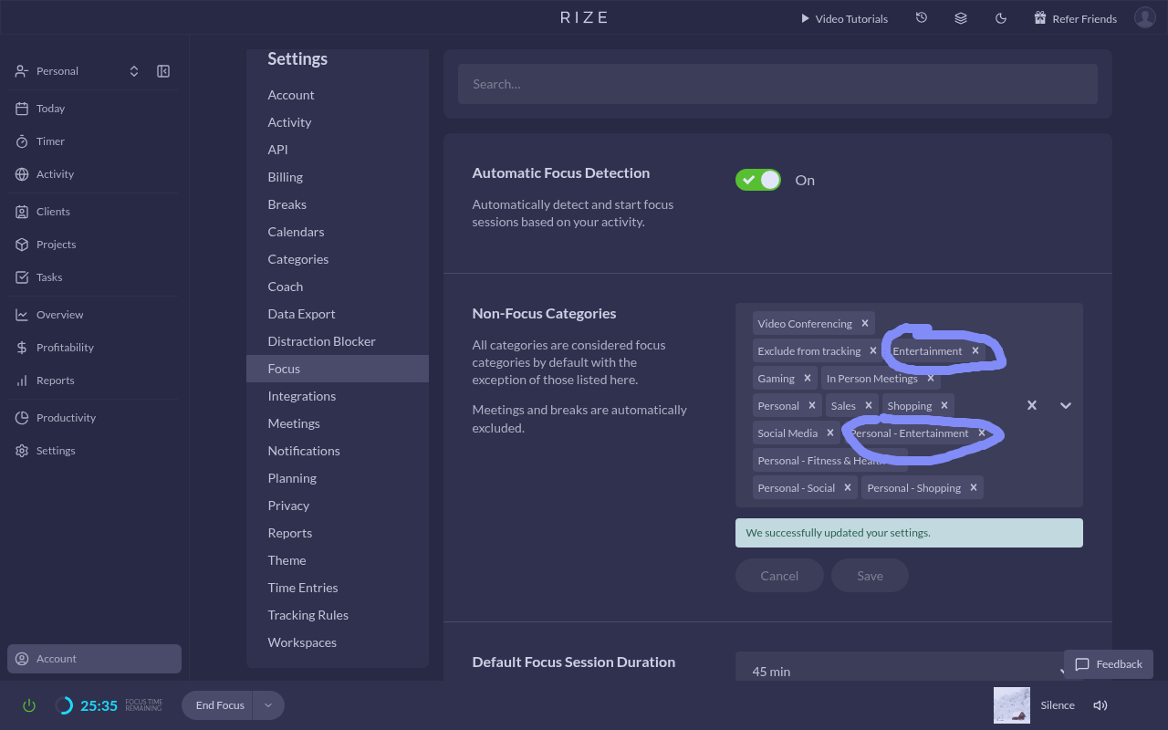This screenshot has width=1168, height=730.
Task: Go to Tracking Rules settings
Action: click(x=308, y=615)
